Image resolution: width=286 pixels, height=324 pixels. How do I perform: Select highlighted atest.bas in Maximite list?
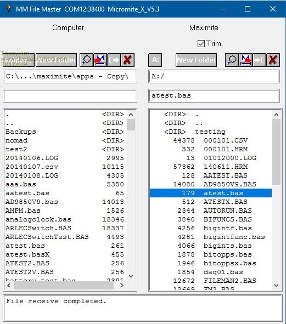click(x=211, y=193)
